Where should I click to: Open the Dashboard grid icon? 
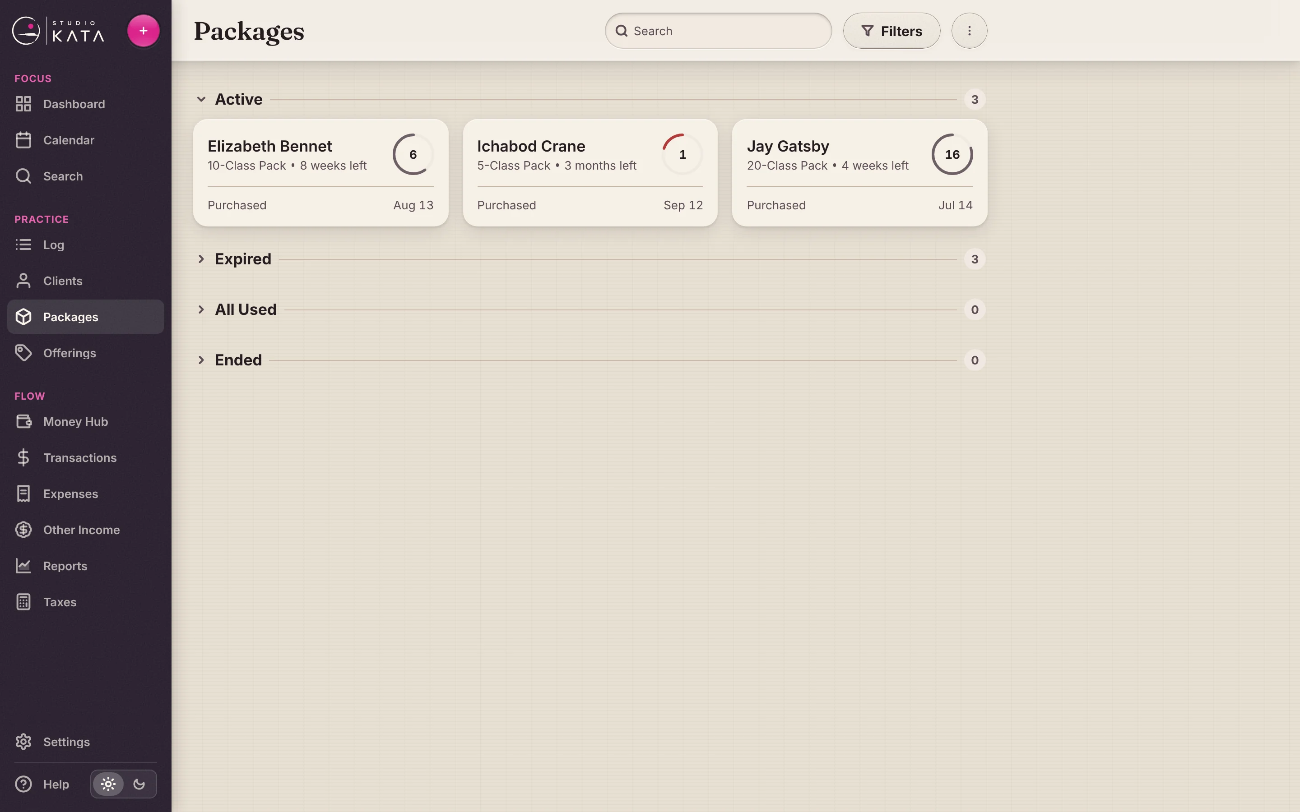tap(23, 104)
